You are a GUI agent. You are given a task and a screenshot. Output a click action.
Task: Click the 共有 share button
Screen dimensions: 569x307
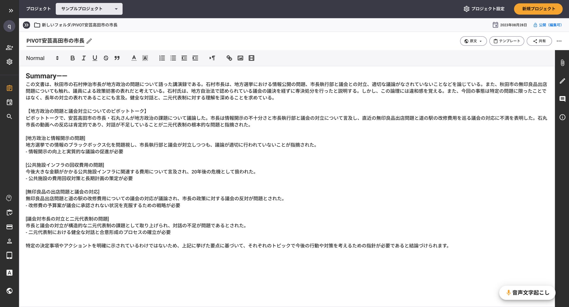(539, 41)
